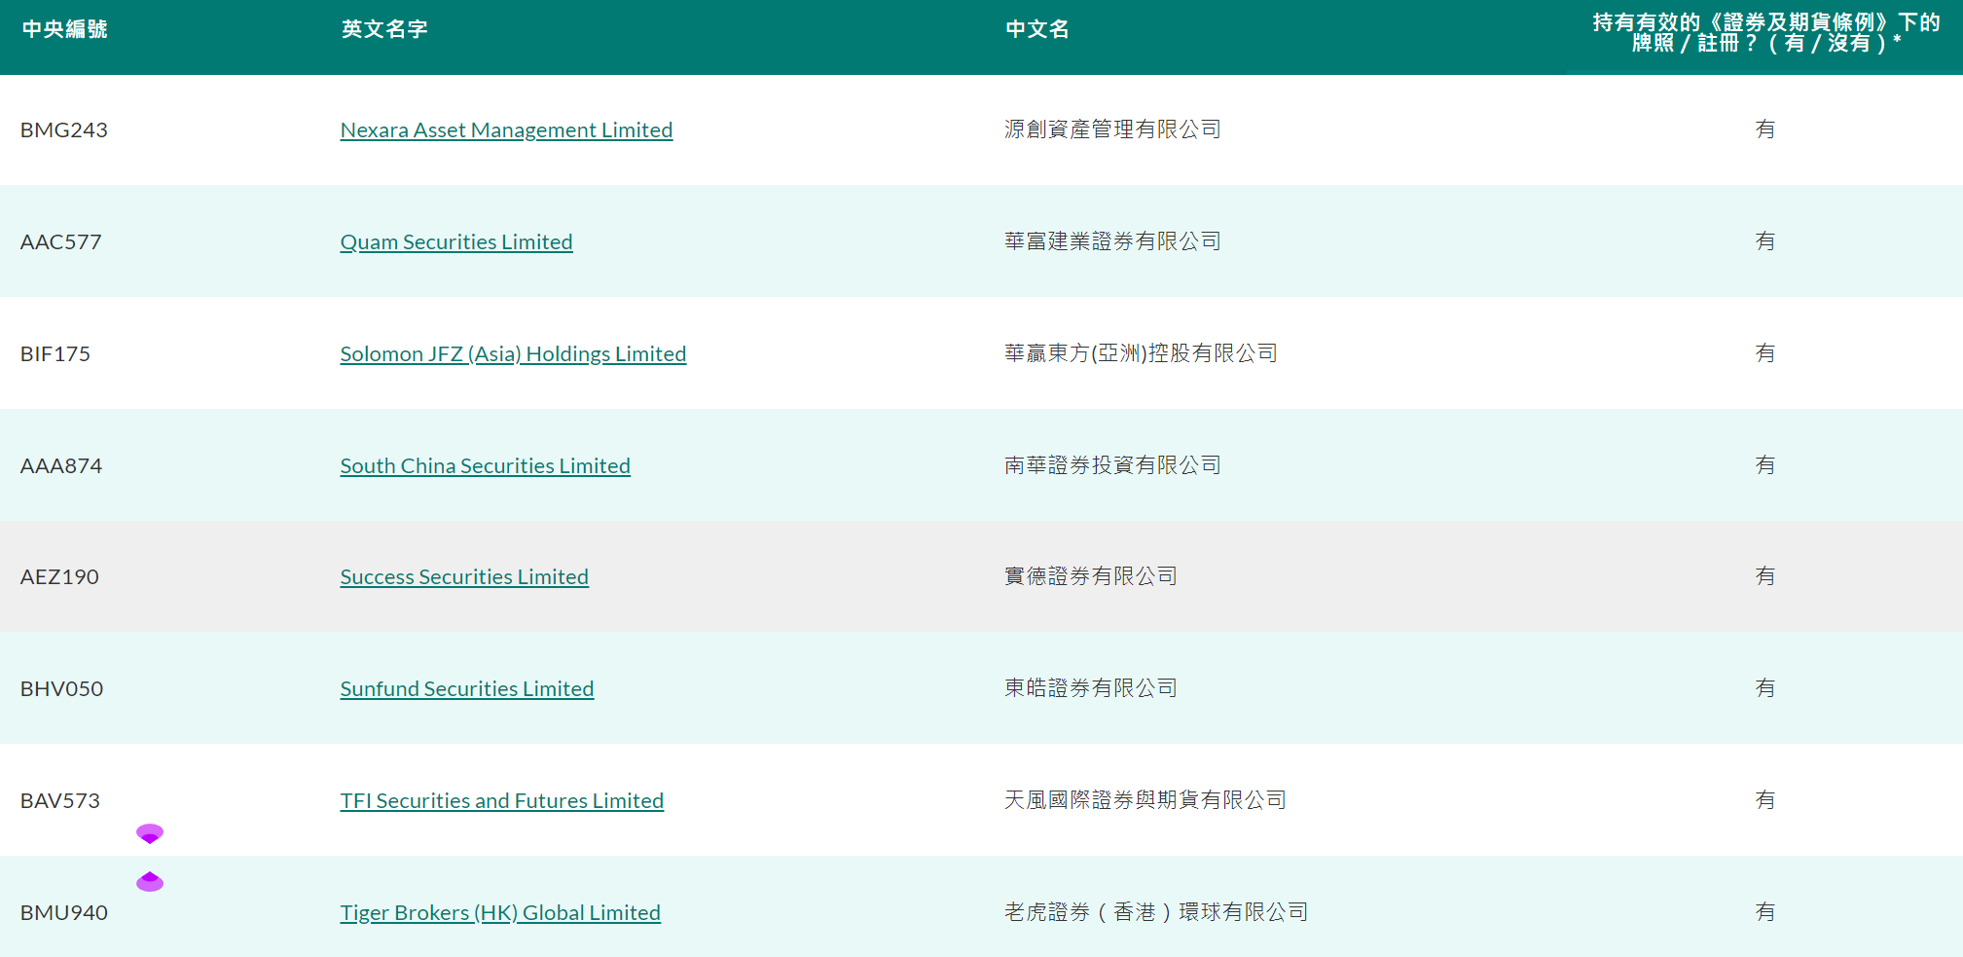Screen dimensions: 1963x957
Task: Select the central number BMU940
Action: (x=64, y=912)
